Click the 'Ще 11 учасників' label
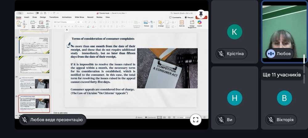This screenshot has width=308, height=138. [281, 75]
